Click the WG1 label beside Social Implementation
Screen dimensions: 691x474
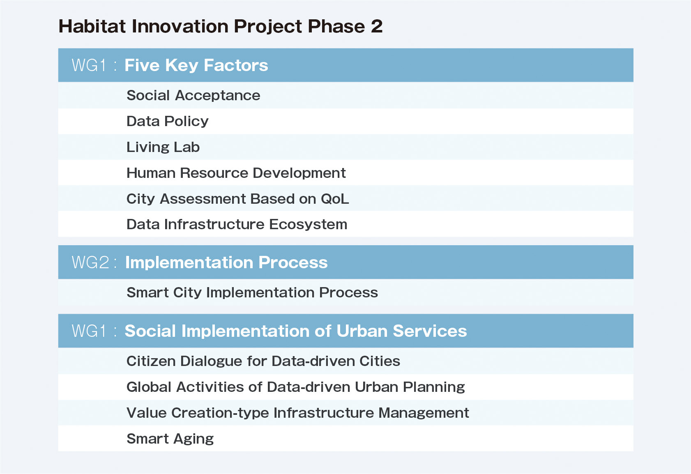[x=89, y=331]
